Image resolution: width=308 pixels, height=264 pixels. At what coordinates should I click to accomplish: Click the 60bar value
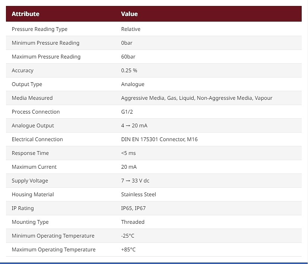(x=128, y=57)
